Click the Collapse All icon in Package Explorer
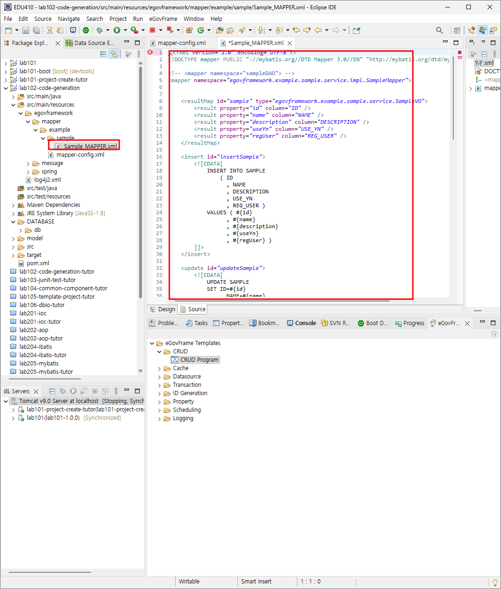 [103, 54]
